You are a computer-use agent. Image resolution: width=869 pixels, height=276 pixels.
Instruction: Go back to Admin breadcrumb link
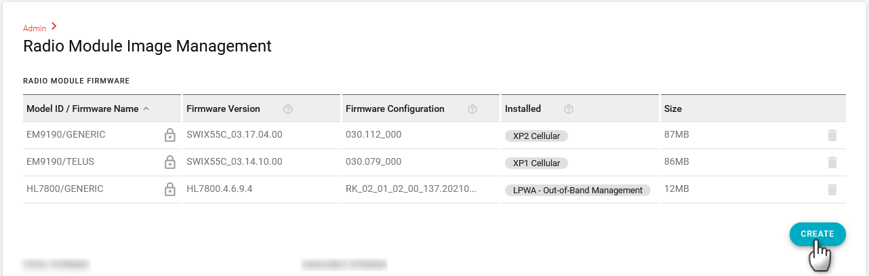(35, 28)
